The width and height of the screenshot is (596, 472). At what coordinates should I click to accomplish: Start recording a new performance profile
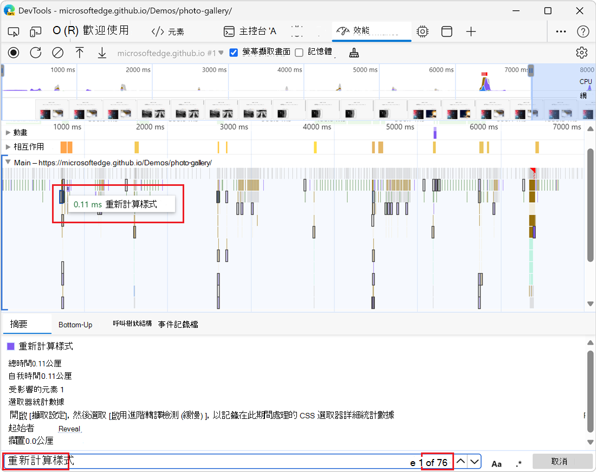tap(13, 53)
